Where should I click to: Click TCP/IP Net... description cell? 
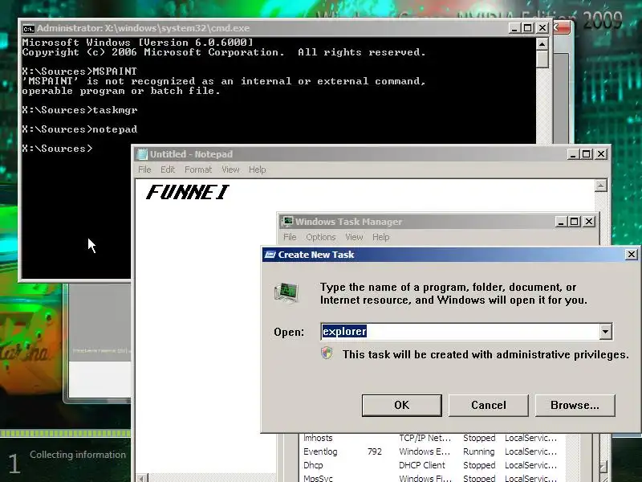[425, 438]
